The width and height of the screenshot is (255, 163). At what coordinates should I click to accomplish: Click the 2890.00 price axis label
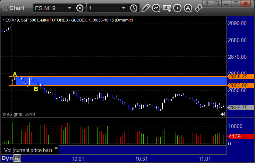coord(237,23)
